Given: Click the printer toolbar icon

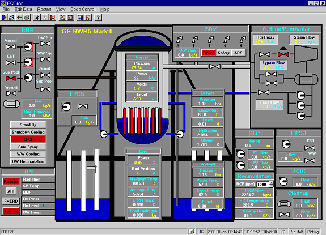Looking at the screenshot, I should pos(27,18).
